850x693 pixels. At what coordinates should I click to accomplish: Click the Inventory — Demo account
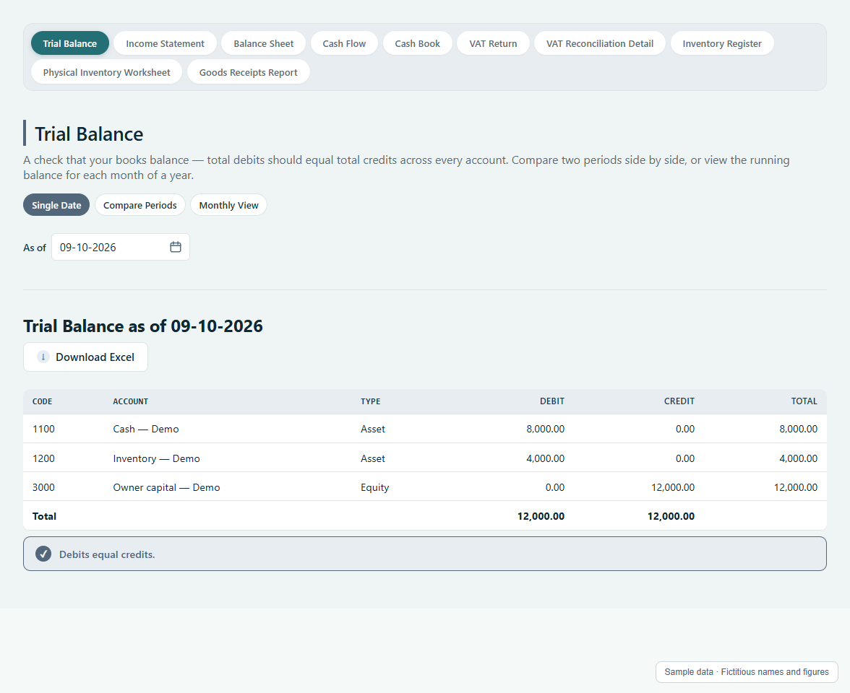click(156, 458)
